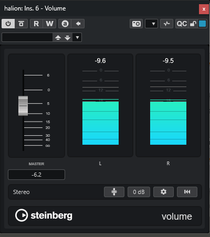Toggle the plug-in power (activate) button

tap(8, 24)
